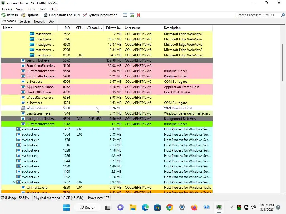Sort by the CPU column header
The height and width of the screenshot is (214, 286).
coord(78,28)
